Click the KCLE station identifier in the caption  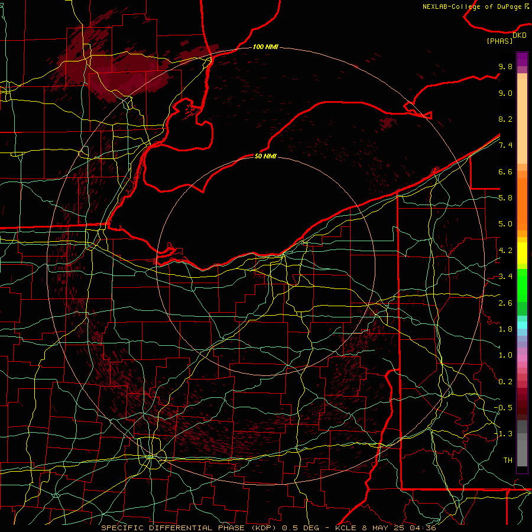[x=345, y=528]
